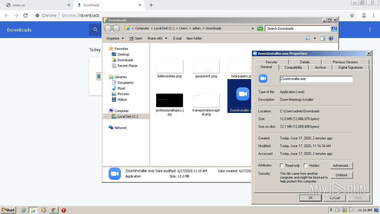Switch to the Compatibility tab
Screen dimensions: 380x214
293,67
